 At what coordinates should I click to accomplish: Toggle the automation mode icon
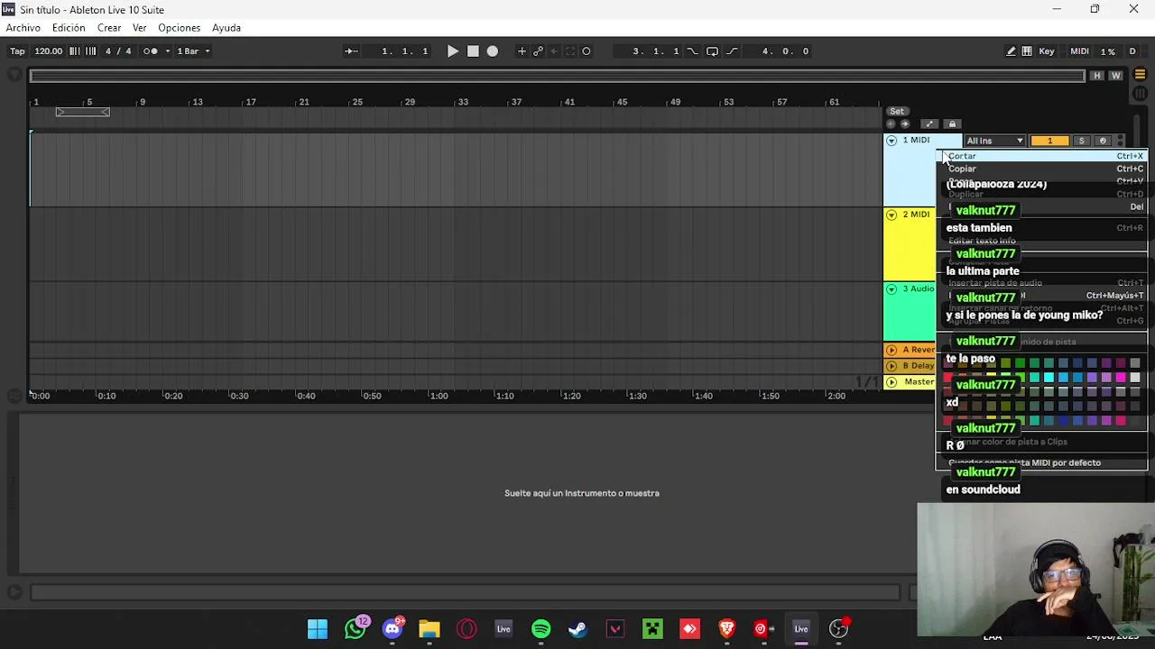pos(929,124)
